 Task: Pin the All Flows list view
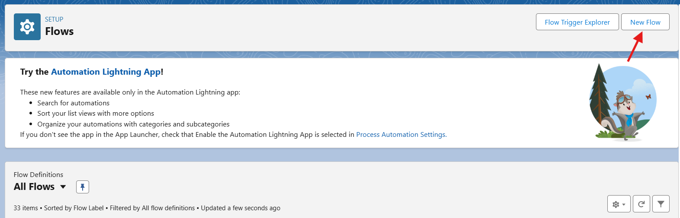pyautogui.click(x=83, y=187)
